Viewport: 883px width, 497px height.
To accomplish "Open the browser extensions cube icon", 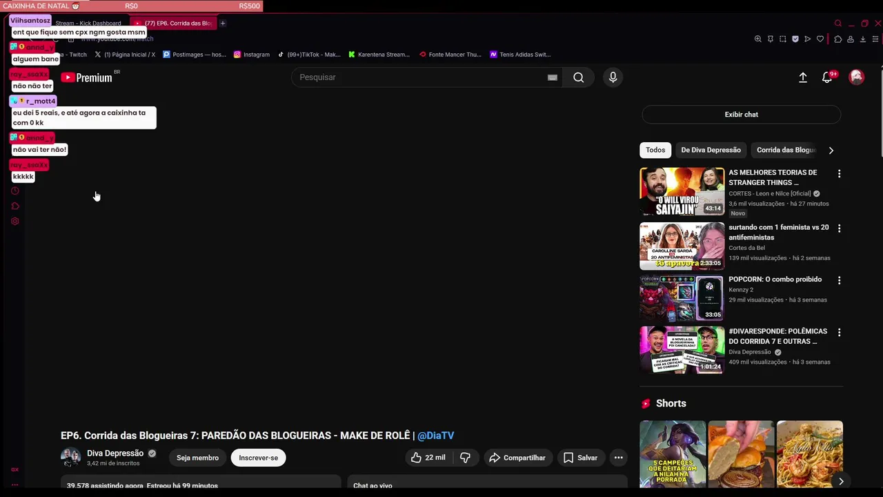I will (x=838, y=39).
